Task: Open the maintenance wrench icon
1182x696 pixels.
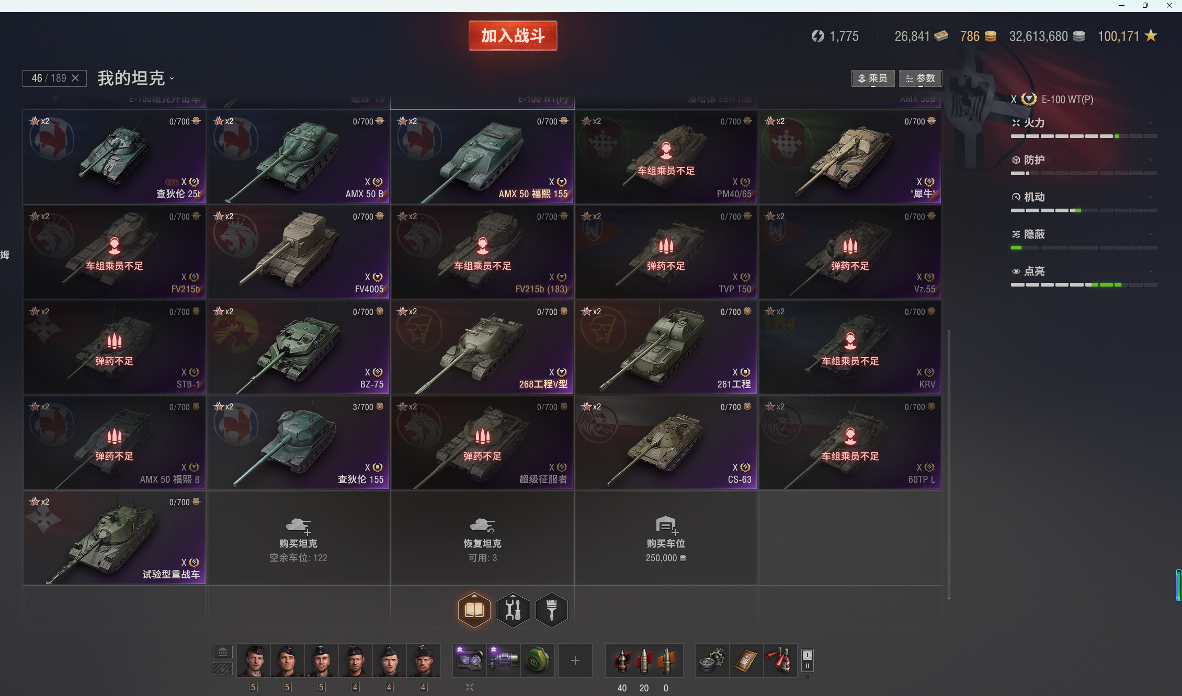Action: click(513, 610)
